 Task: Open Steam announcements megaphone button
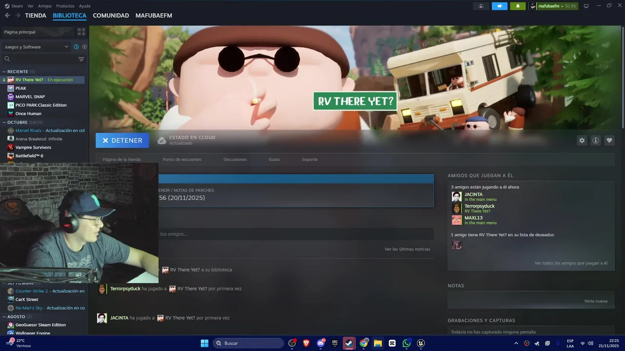tap(500, 6)
